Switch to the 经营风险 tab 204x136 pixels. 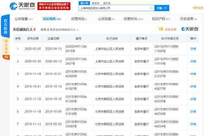(x=79, y=19)
